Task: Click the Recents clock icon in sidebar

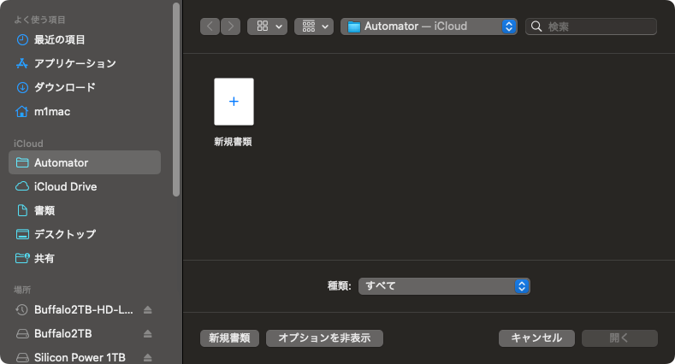Action: tap(23, 39)
